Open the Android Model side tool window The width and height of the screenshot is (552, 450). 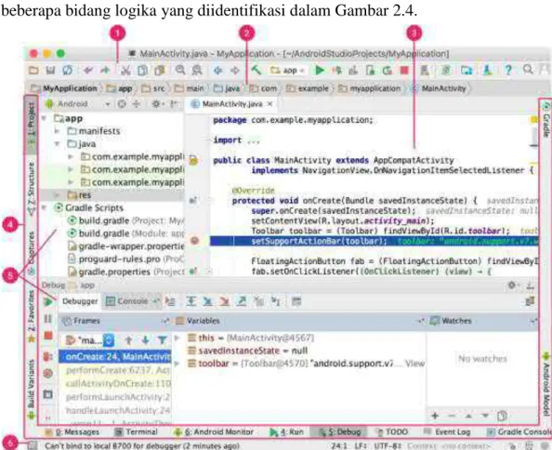pyautogui.click(x=545, y=385)
